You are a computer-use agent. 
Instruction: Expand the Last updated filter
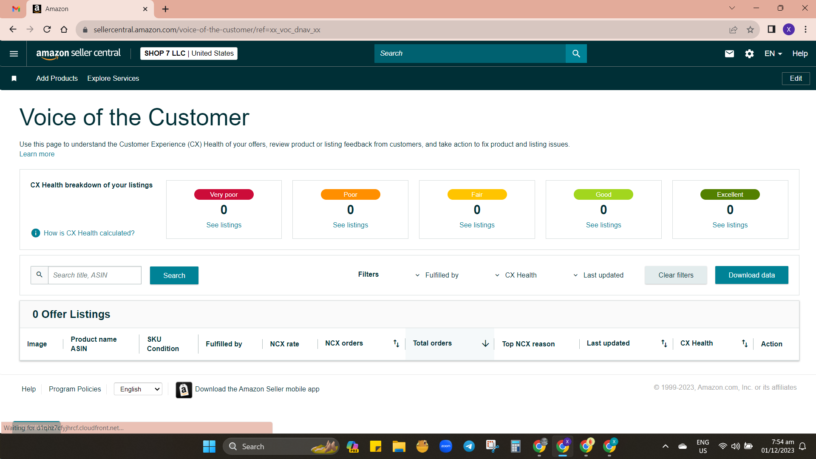[x=598, y=275]
